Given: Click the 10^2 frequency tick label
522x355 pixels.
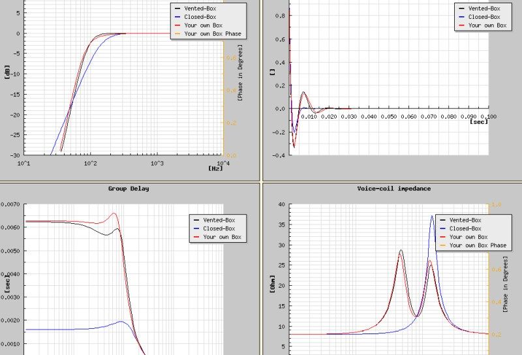Looking at the screenshot, I should point(90,163).
